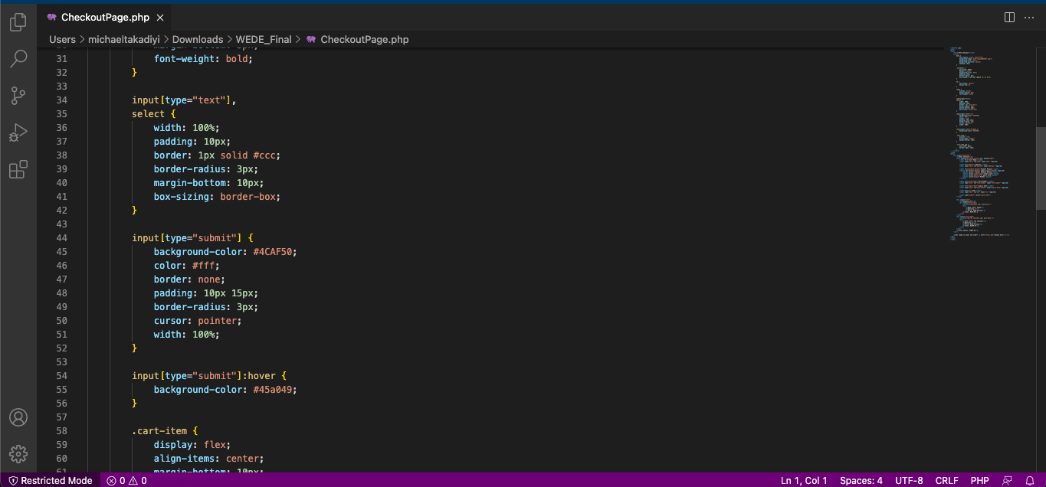Change line ending by clicking CRLF
The image size is (1046, 487).
[x=947, y=480]
